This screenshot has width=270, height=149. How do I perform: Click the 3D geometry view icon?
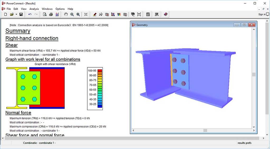coord(133,14)
